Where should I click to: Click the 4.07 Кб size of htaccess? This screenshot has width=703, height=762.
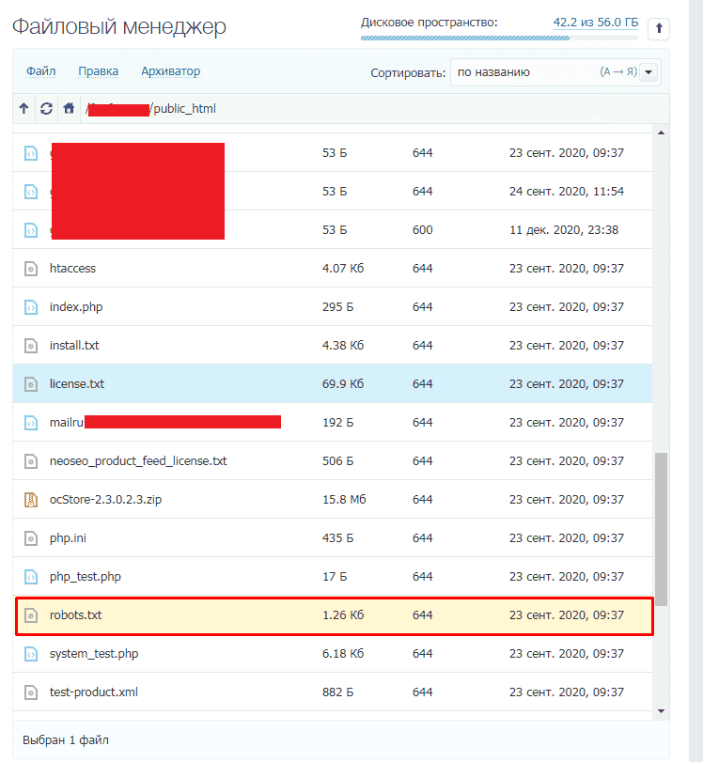(x=343, y=269)
